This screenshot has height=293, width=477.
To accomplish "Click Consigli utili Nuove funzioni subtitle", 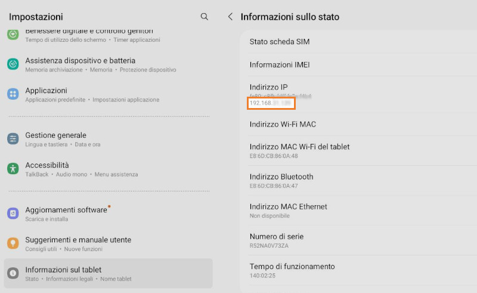I will (x=64, y=249).
